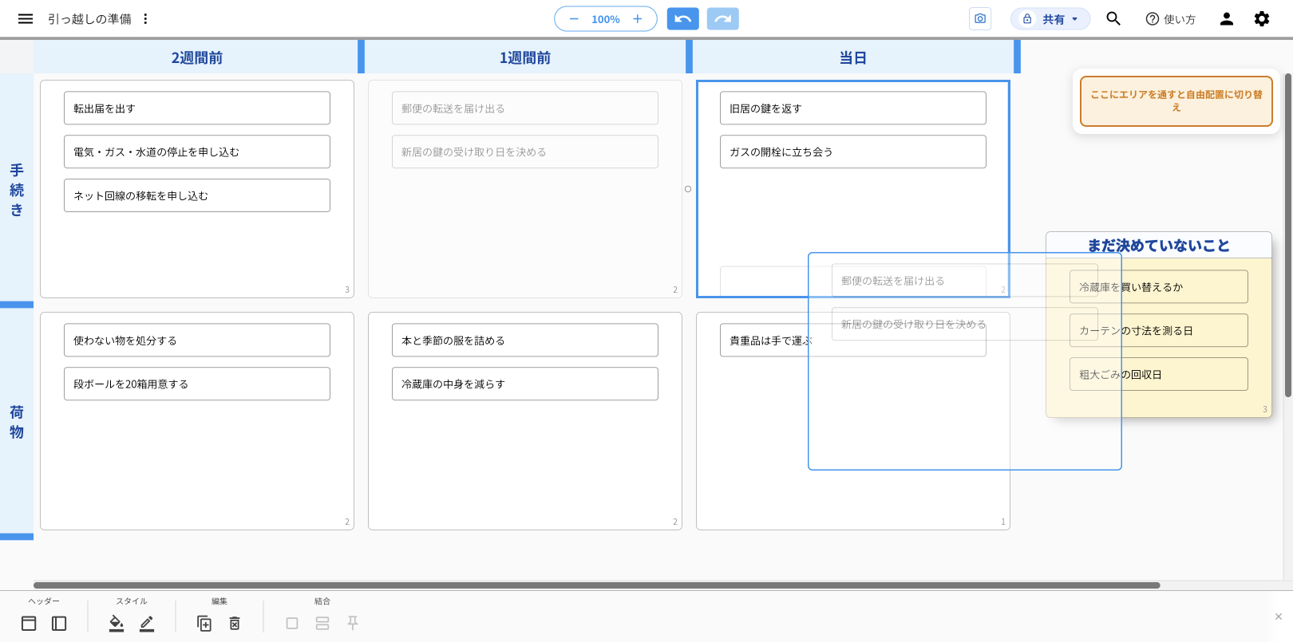Select the 旧居の鍵を返す card

coord(853,108)
